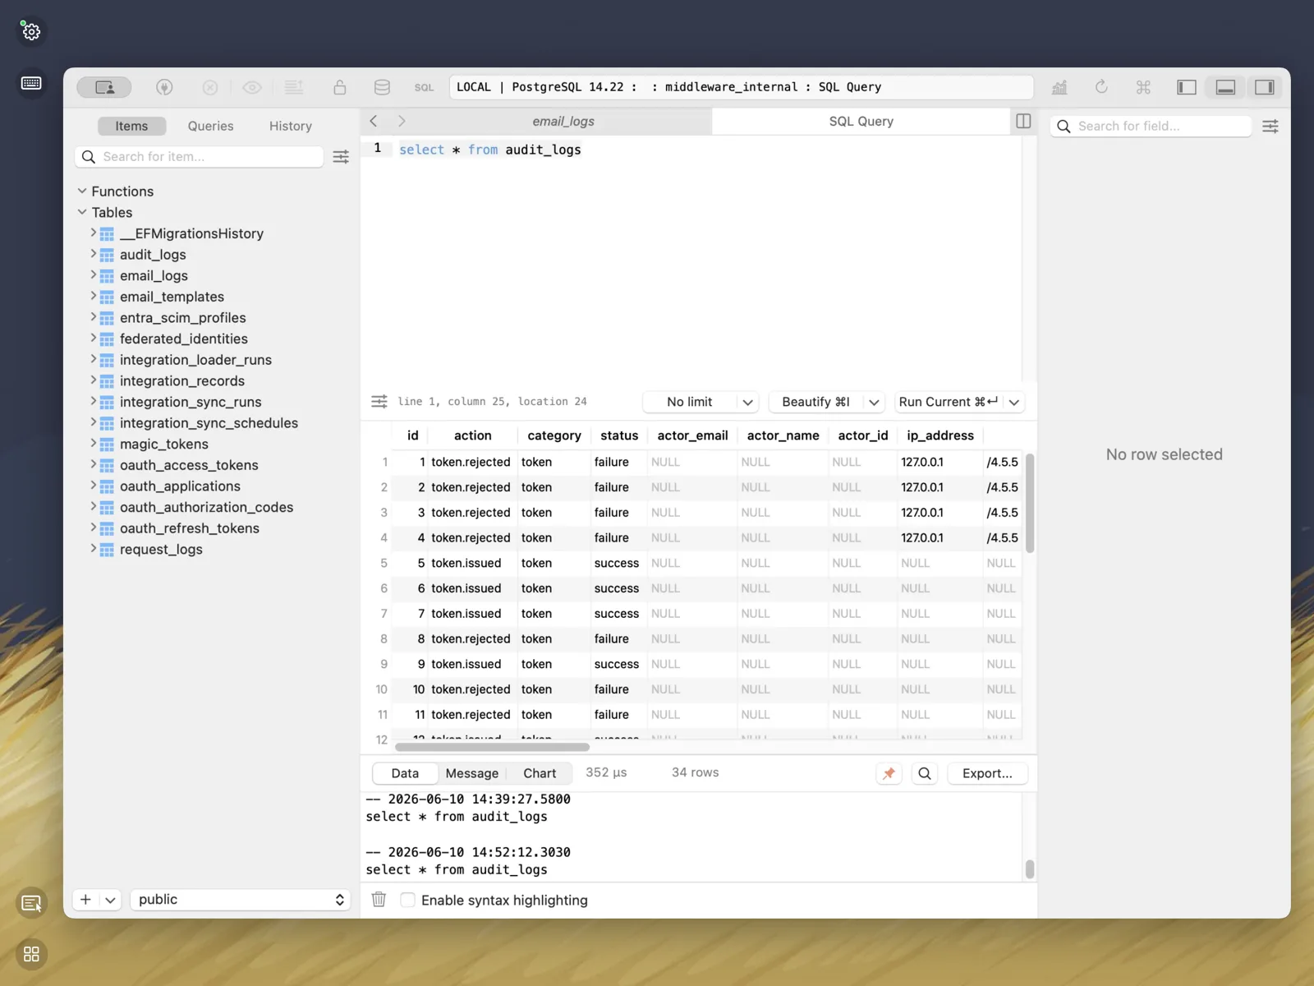Click the connection path bar
Image resolution: width=1314 pixels, height=986 pixels.
pos(741,87)
